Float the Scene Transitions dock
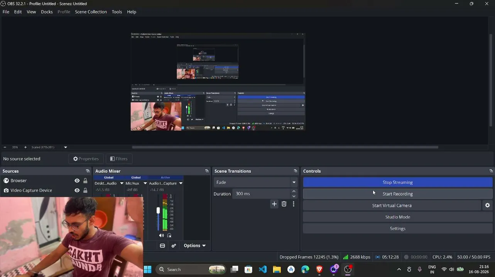 click(x=296, y=171)
